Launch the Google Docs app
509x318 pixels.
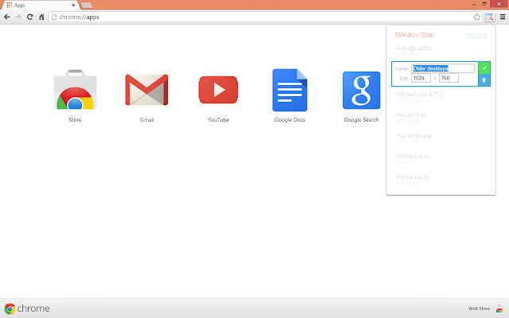[x=289, y=90]
